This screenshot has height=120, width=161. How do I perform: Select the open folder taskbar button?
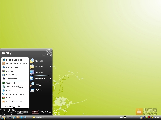43,118
